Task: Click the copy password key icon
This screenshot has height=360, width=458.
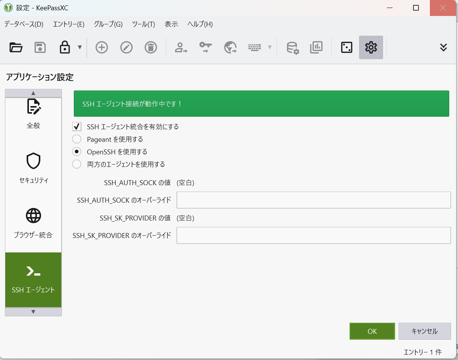Action: [205, 48]
